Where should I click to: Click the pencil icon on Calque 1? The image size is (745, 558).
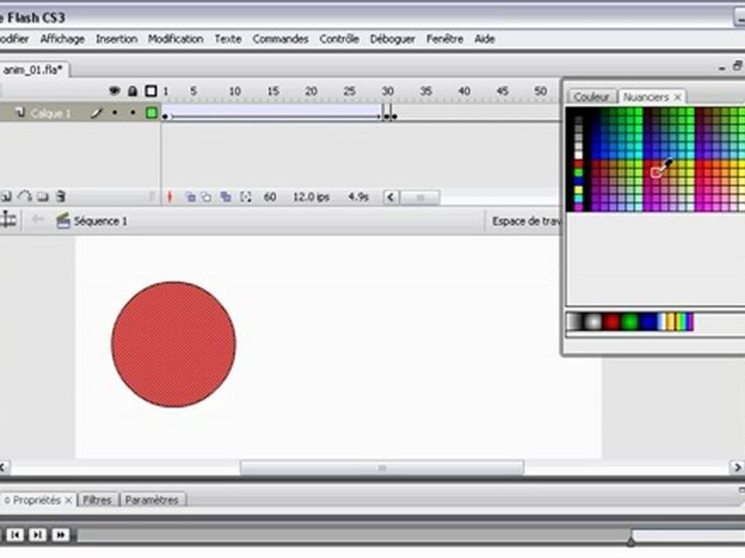tap(96, 113)
